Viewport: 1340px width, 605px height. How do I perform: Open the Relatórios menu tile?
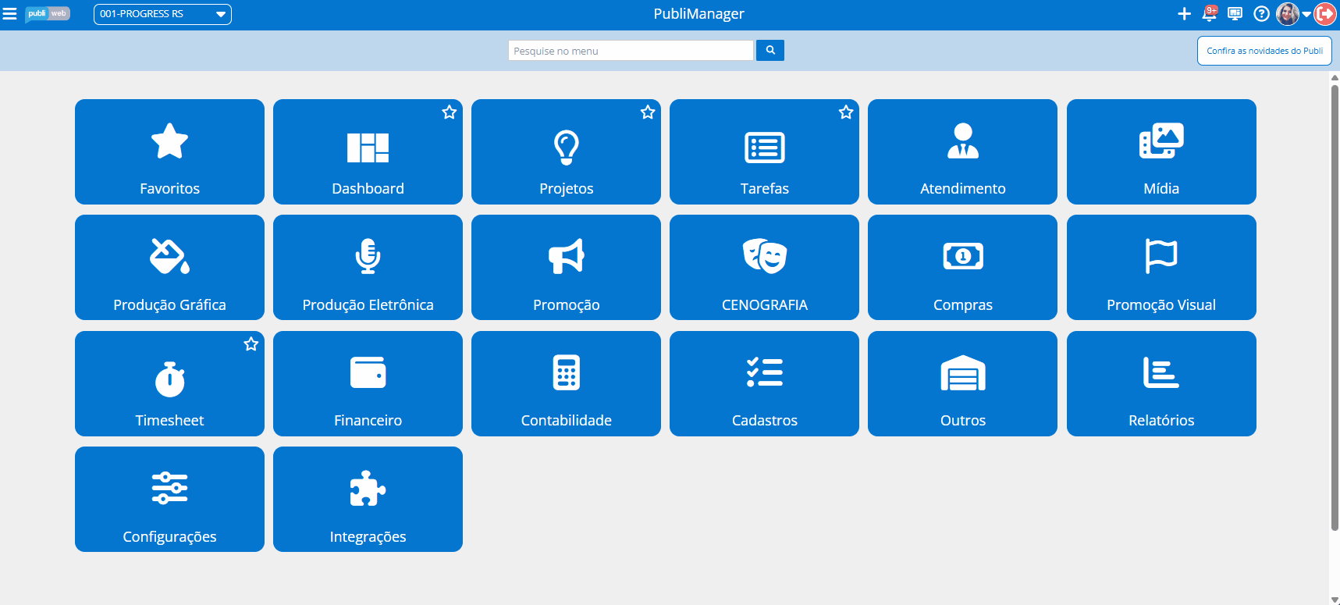click(1161, 383)
